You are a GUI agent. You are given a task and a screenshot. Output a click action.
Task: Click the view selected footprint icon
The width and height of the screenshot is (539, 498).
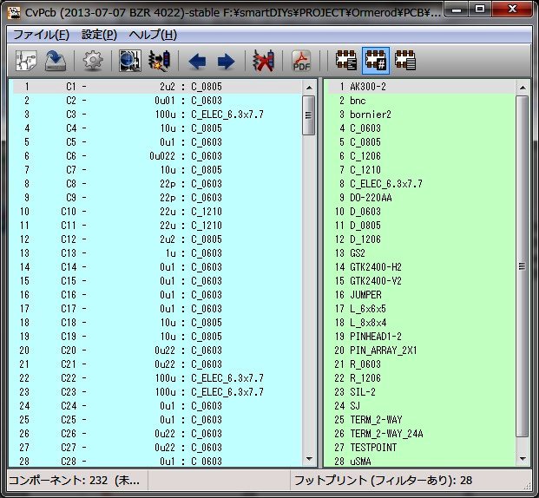pos(130,61)
